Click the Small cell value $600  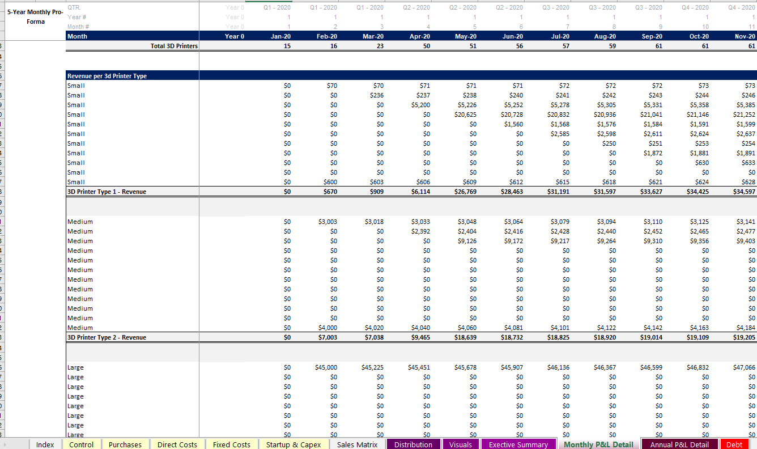click(x=331, y=182)
